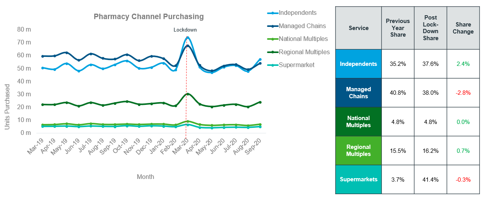The width and height of the screenshot is (485, 200).
Task: Toggle the Managed Chains series legend text
Action: coord(302,26)
